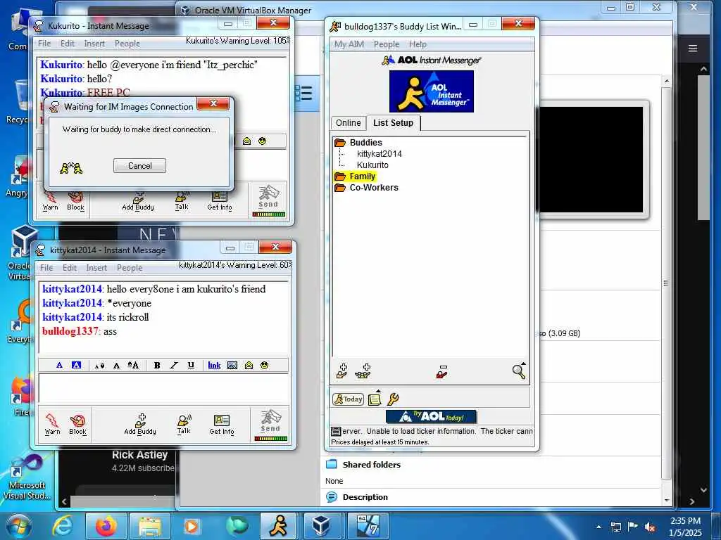Open VirtualBox hamburger menu icon

tap(693, 49)
